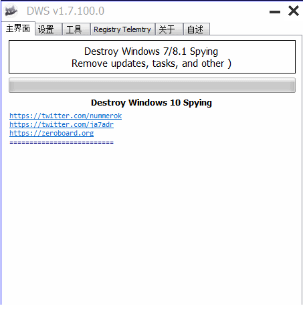Switch to Registry Telemtry tab
Image resolution: width=303 pixels, height=310 pixels.
point(122,29)
